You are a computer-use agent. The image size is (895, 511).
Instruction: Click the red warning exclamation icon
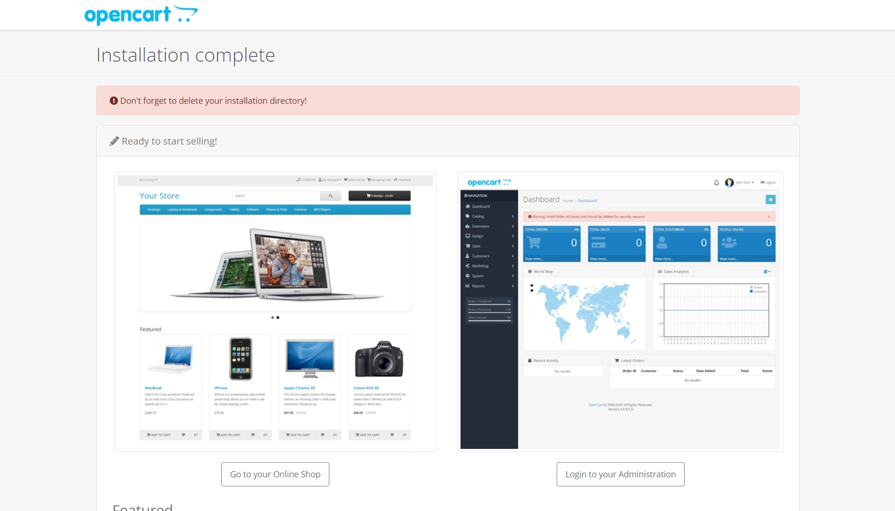coord(114,101)
